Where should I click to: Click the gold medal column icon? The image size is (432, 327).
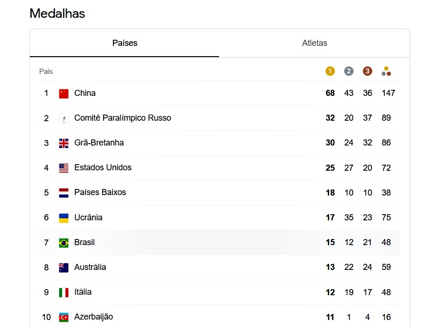[x=330, y=71]
